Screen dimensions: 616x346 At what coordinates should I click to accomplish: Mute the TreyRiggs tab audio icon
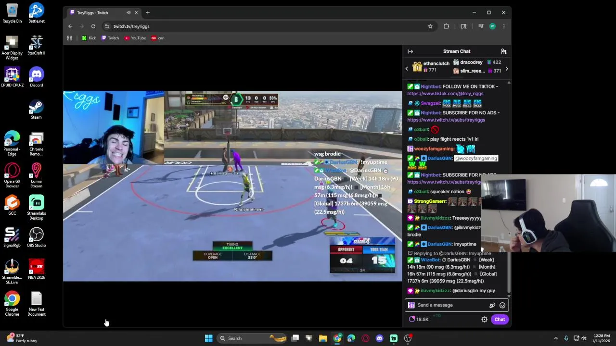point(128,12)
